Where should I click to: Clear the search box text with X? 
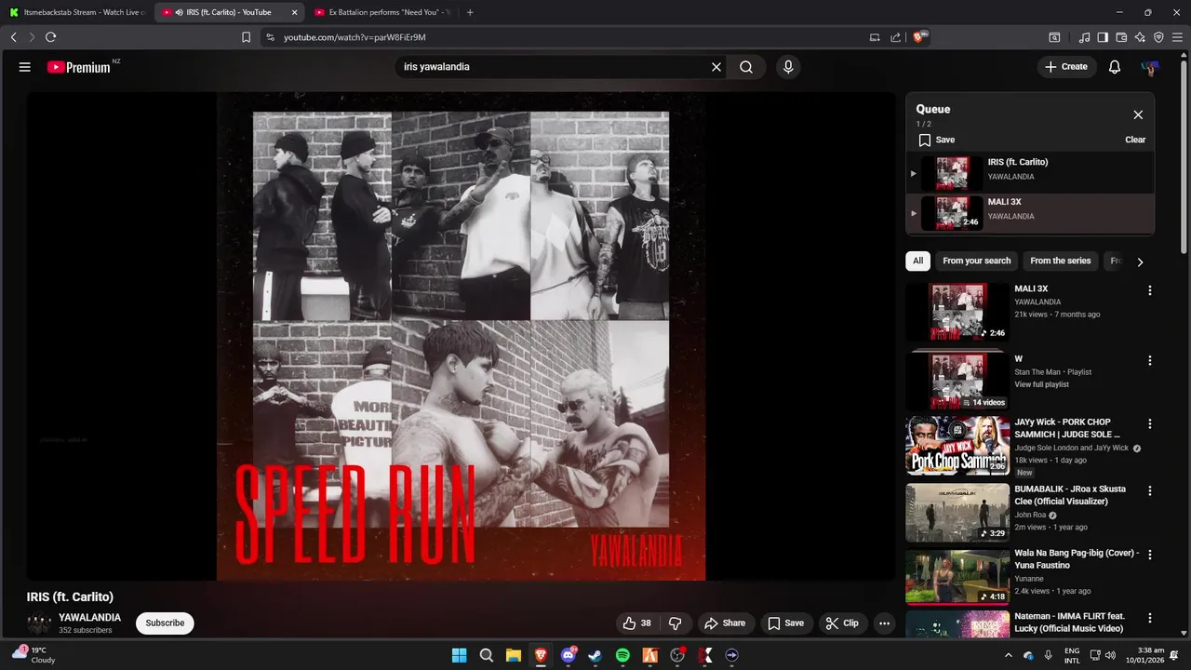[716, 67]
